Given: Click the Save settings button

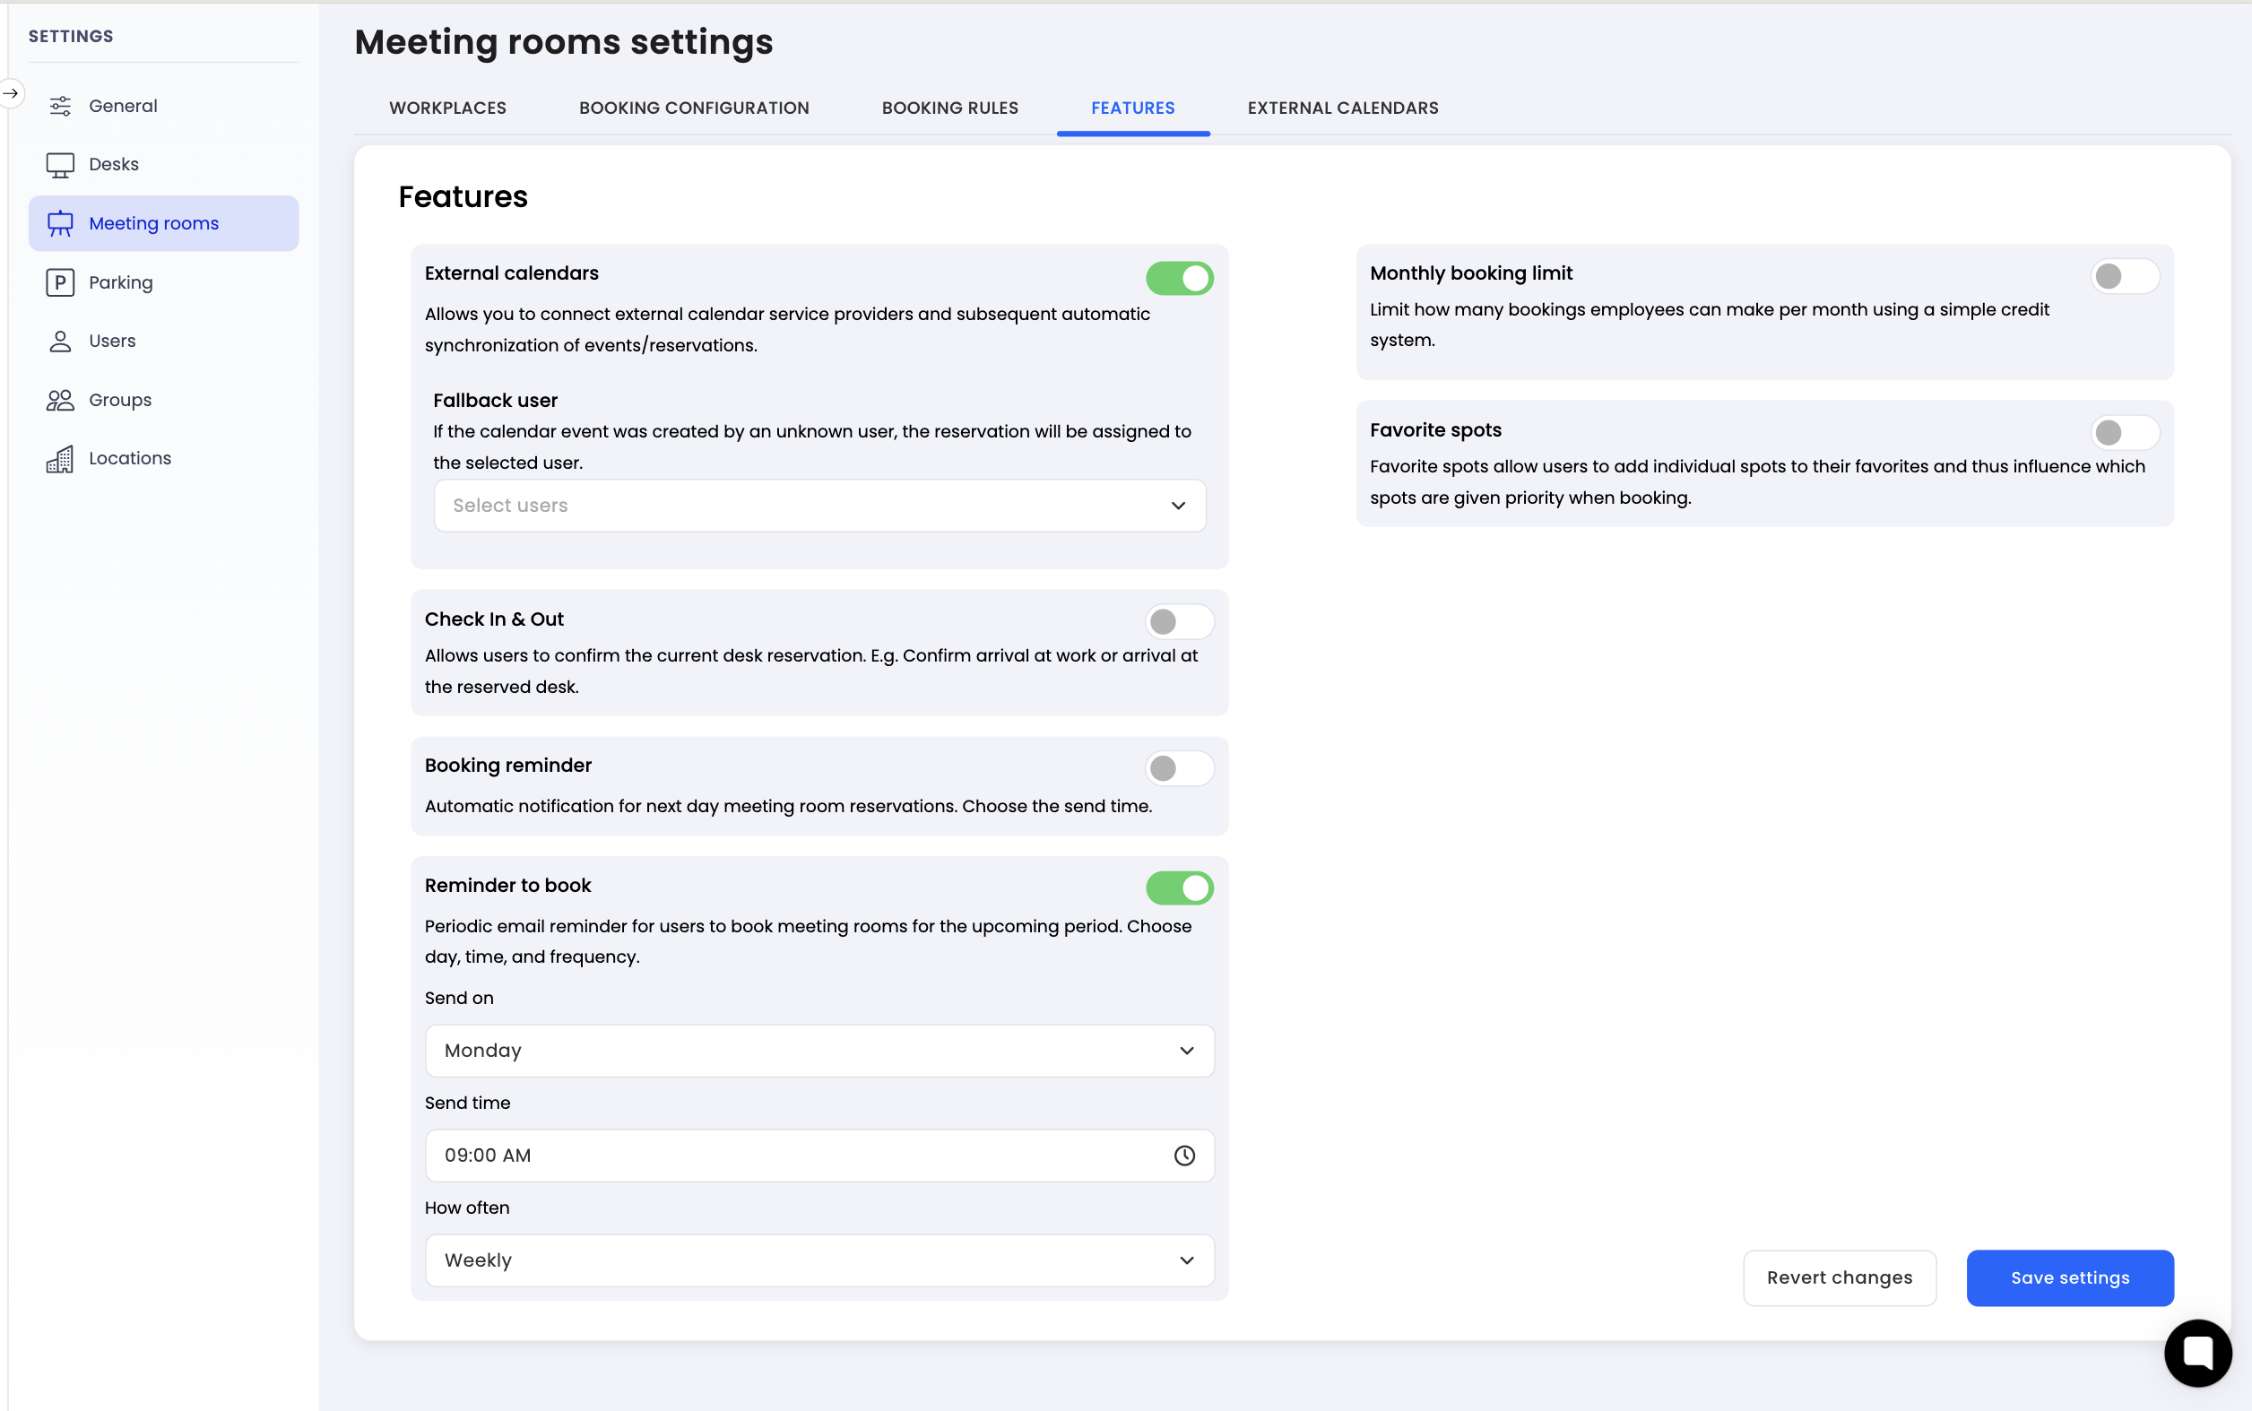Looking at the screenshot, I should tap(2069, 1277).
